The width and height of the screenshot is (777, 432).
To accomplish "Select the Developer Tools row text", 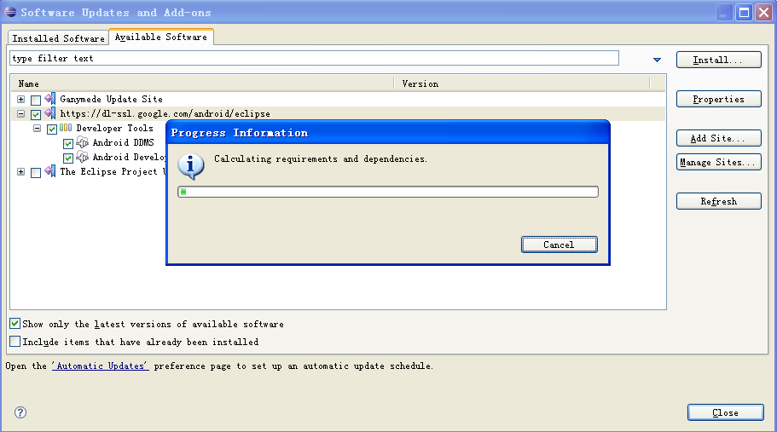I will (114, 128).
